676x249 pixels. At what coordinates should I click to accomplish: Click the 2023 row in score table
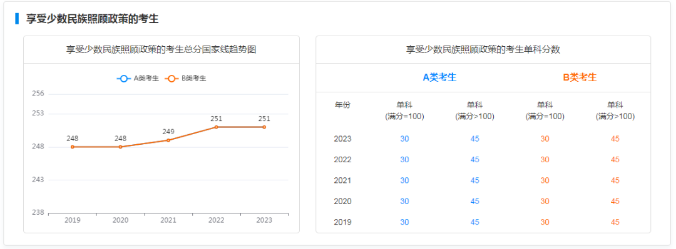483,139
